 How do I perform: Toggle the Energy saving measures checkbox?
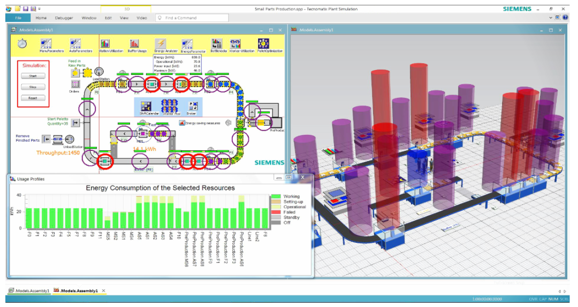[182, 122]
